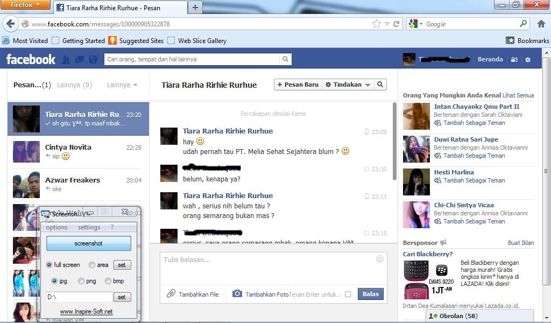Close the Screenshot tool window
551x323 pixels.
point(125,212)
